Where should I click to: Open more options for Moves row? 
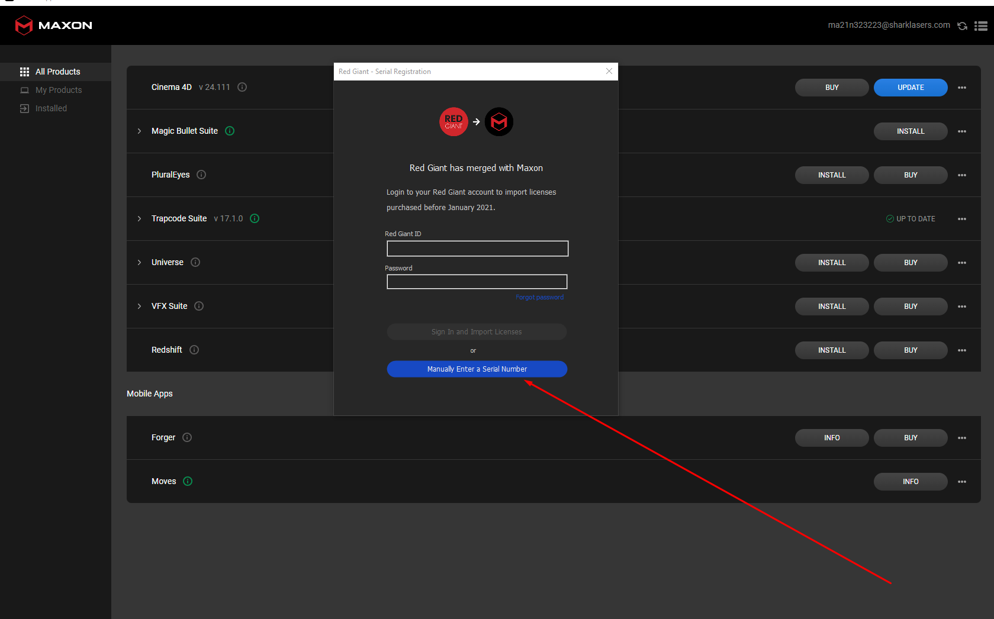[x=962, y=482]
